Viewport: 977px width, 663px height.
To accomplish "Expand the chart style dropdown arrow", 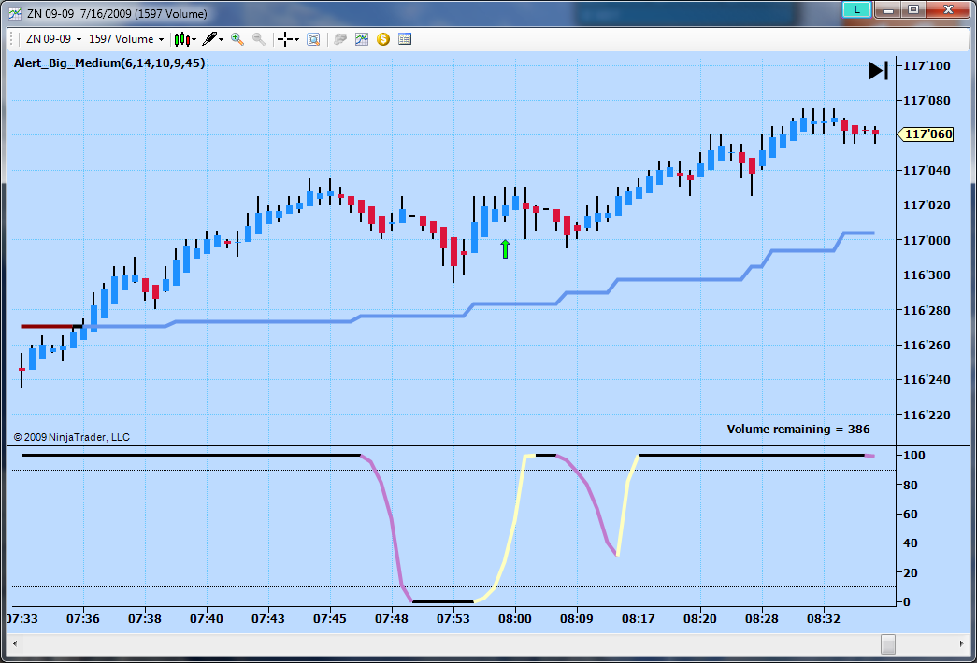I will [x=194, y=40].
